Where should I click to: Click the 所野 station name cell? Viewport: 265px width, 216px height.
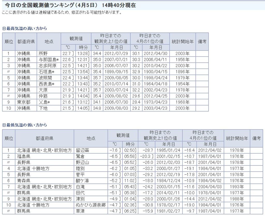pos(43,53)
